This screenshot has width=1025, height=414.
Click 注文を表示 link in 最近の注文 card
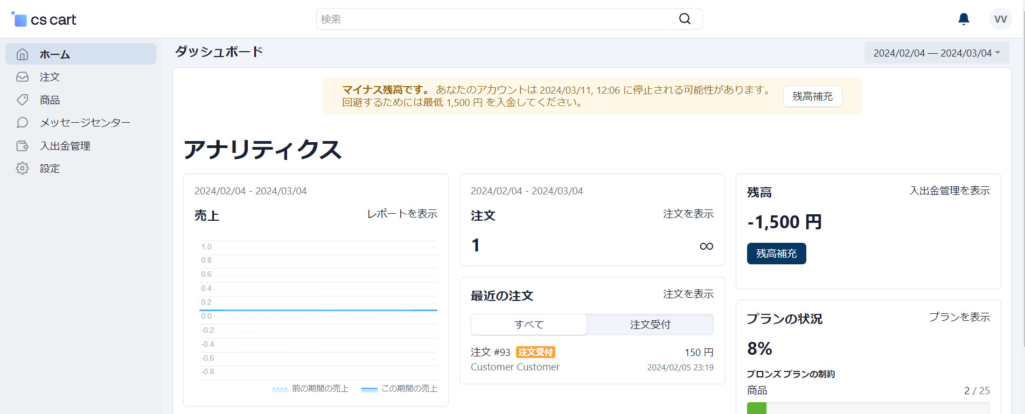click(688, 294)
